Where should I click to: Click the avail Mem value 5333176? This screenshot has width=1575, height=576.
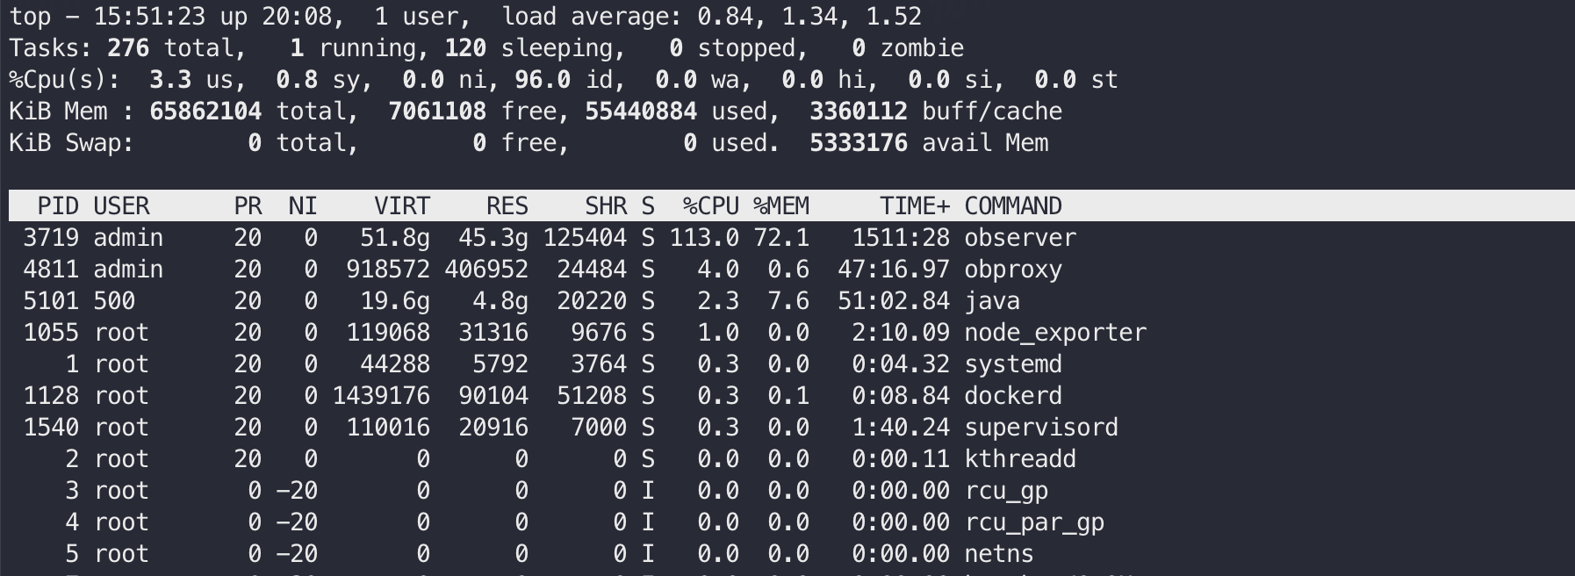click(x=859, y=143)
